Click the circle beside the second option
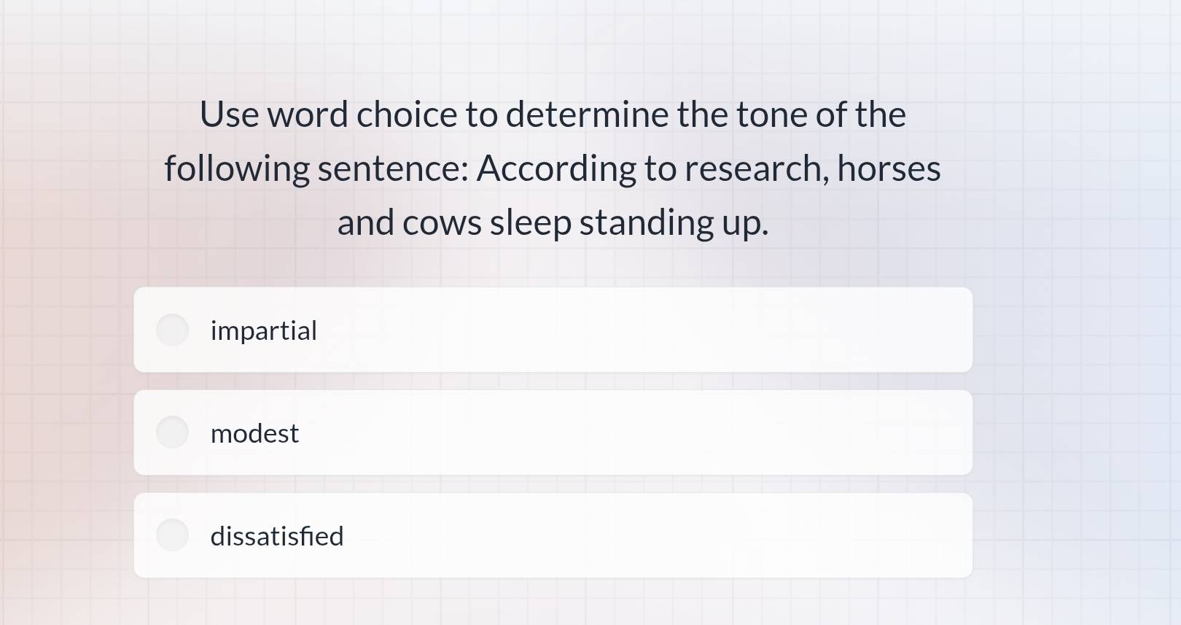 172,432
